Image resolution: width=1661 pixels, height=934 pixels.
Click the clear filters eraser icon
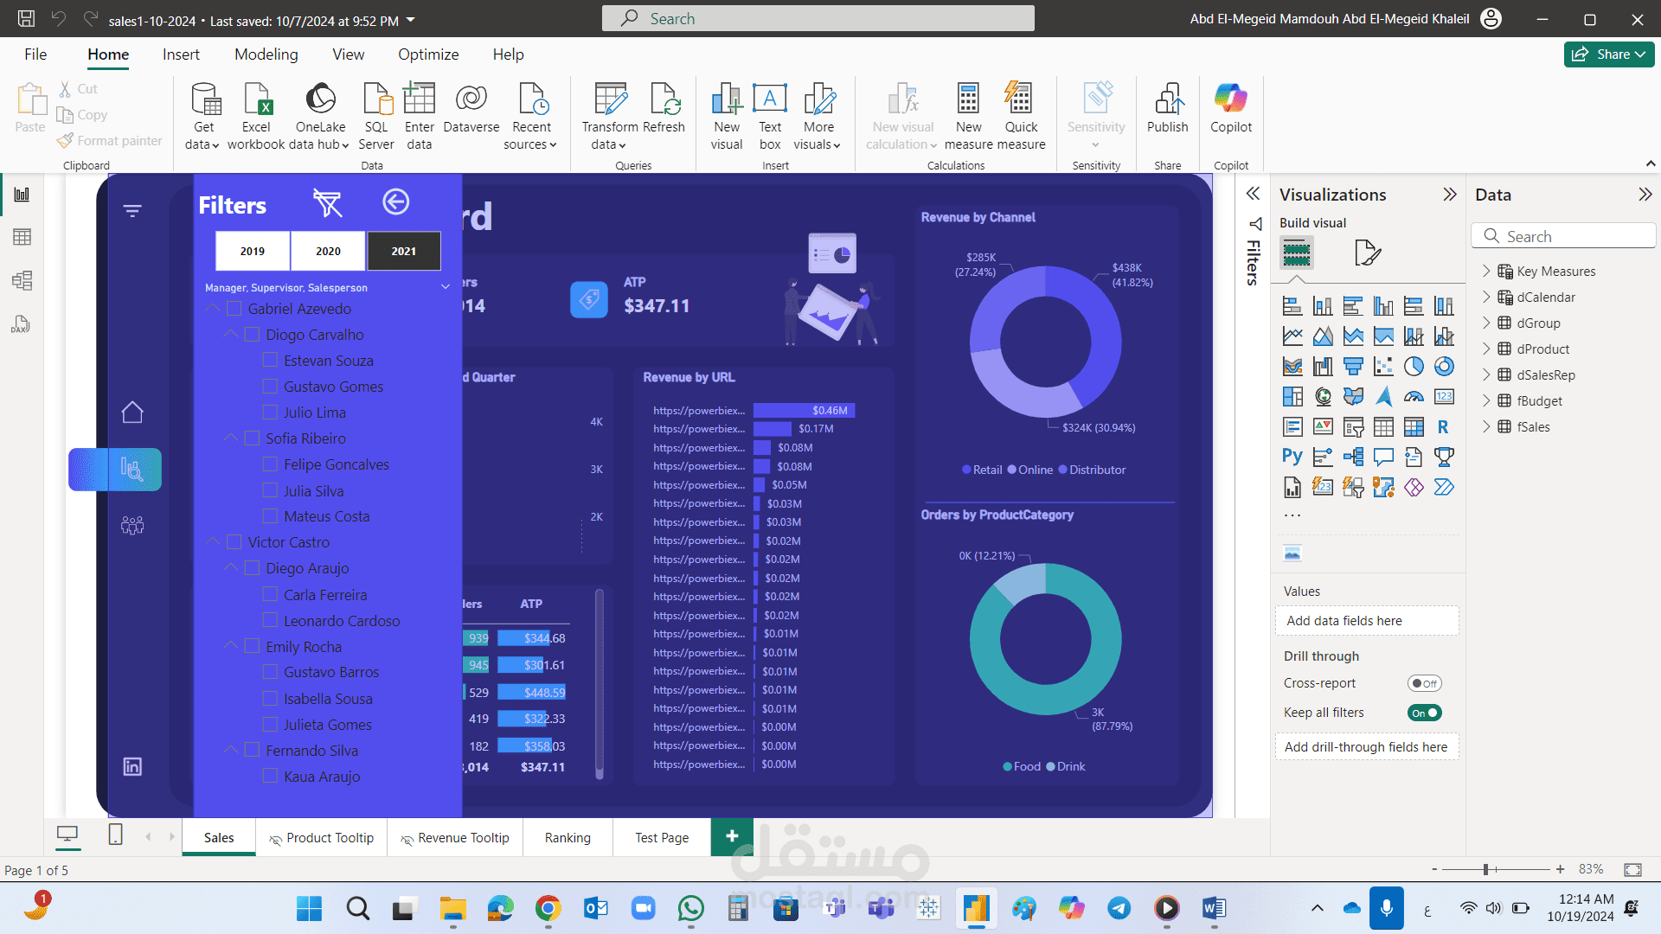pos(328,203)
